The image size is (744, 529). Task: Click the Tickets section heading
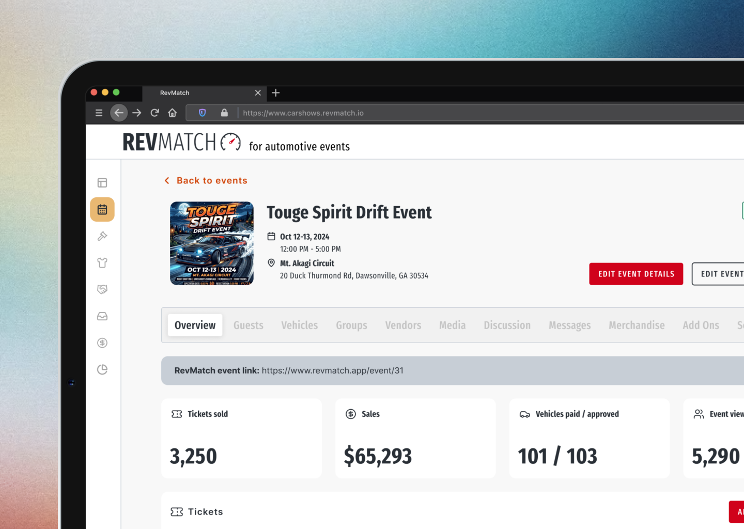pos(206,512)
